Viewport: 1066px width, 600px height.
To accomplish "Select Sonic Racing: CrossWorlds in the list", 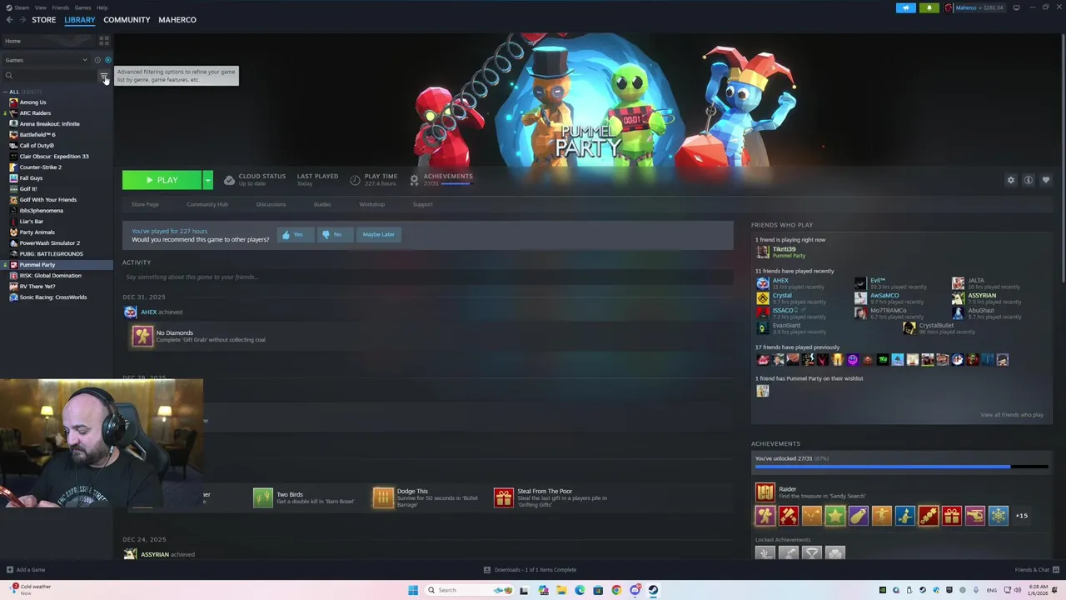I will 52,297.
